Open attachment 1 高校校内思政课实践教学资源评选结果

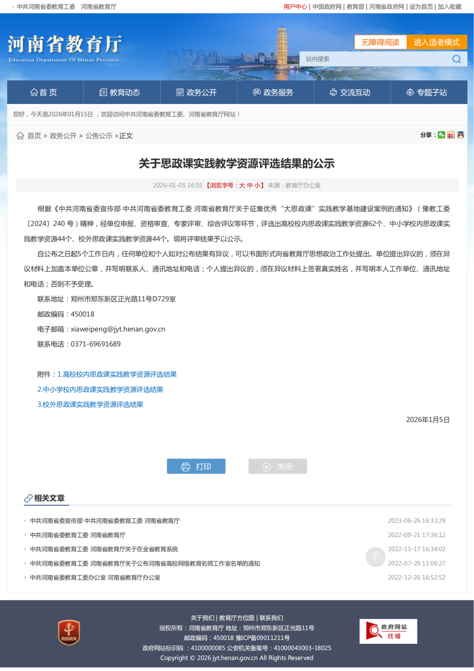[x=117, y=374]
